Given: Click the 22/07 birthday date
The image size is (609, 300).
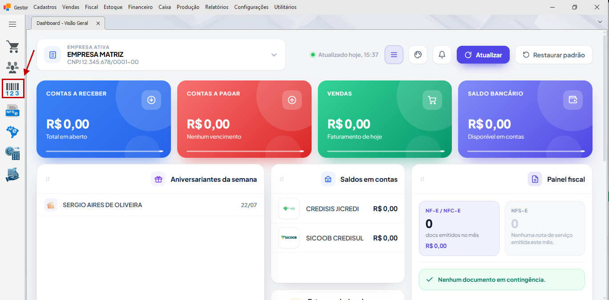Looking at the screenshot, I should pos(249,205).
